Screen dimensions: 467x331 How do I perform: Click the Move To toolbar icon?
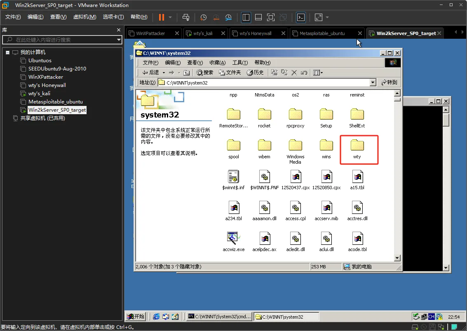tap(274, 73)
